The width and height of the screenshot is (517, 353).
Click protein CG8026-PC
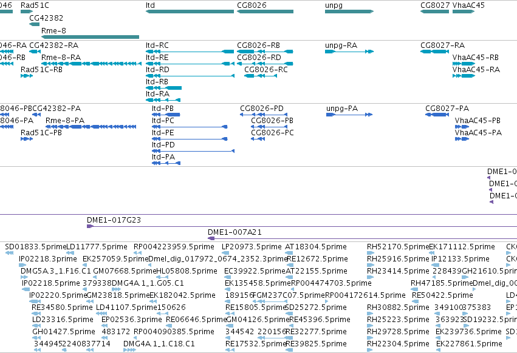258,139
